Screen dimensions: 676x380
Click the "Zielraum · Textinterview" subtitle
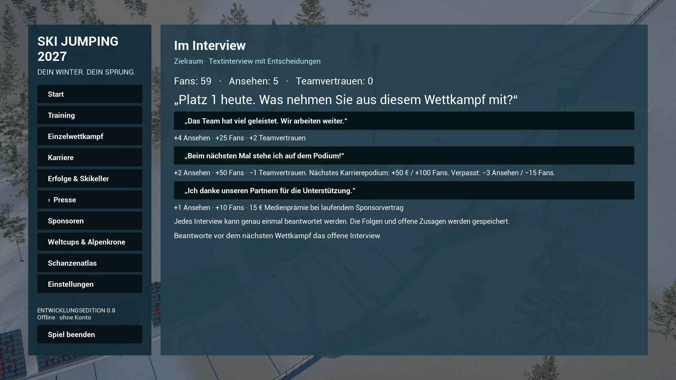pos(247,61)
